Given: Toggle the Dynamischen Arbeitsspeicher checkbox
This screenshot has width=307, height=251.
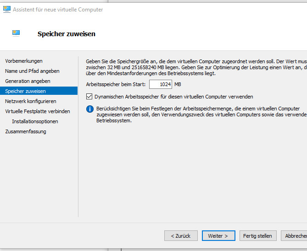Looking at the screenshot, I should pyautogui.click(x=89, y=97).
